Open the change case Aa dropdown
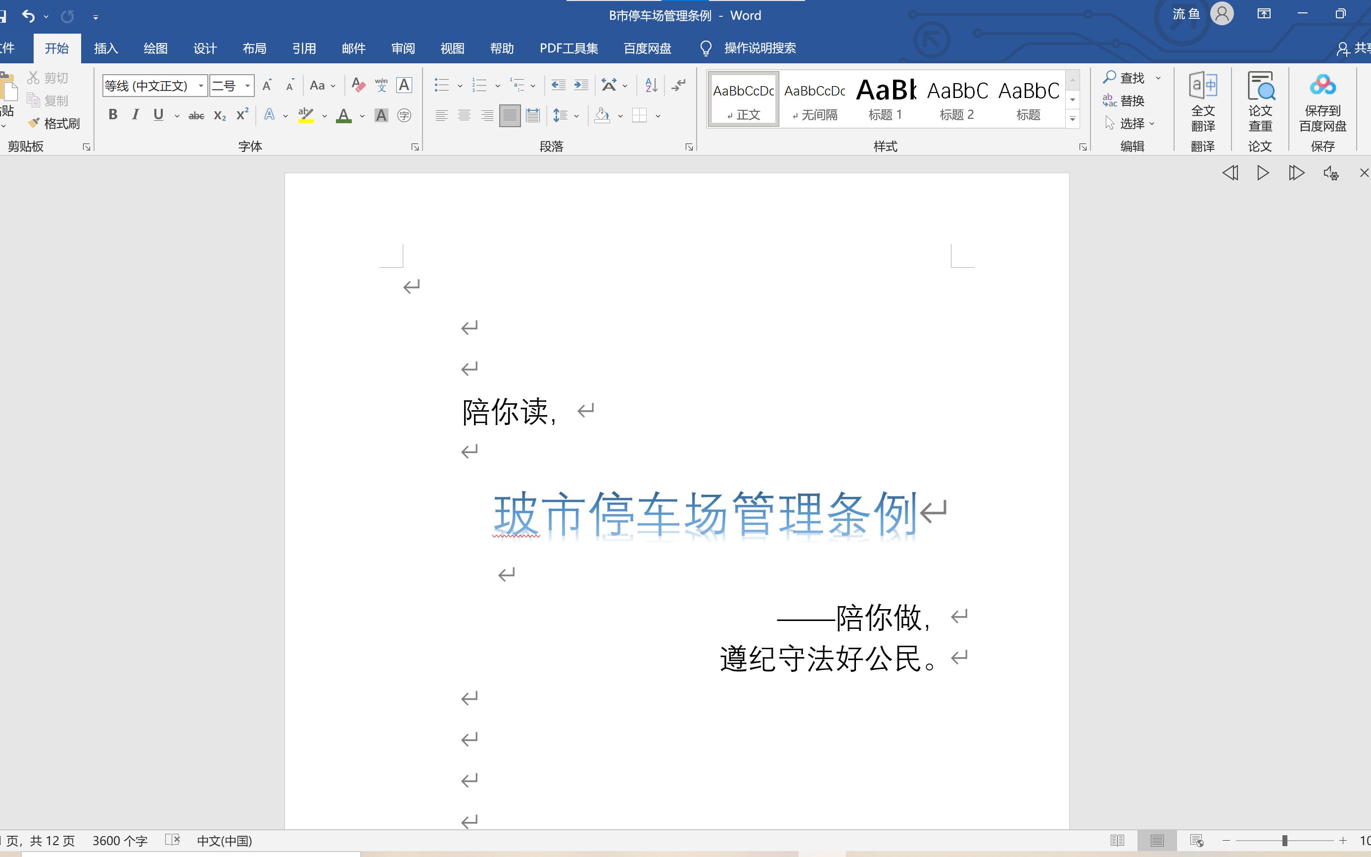 tap(323, 86)
